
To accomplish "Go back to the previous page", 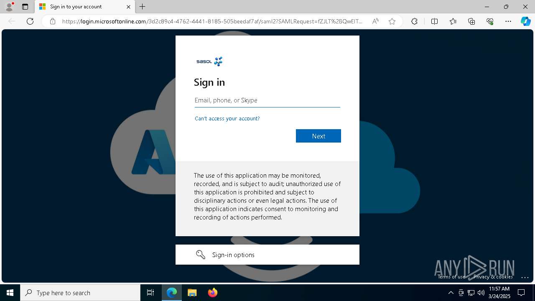I will click(x=12, y=21).
